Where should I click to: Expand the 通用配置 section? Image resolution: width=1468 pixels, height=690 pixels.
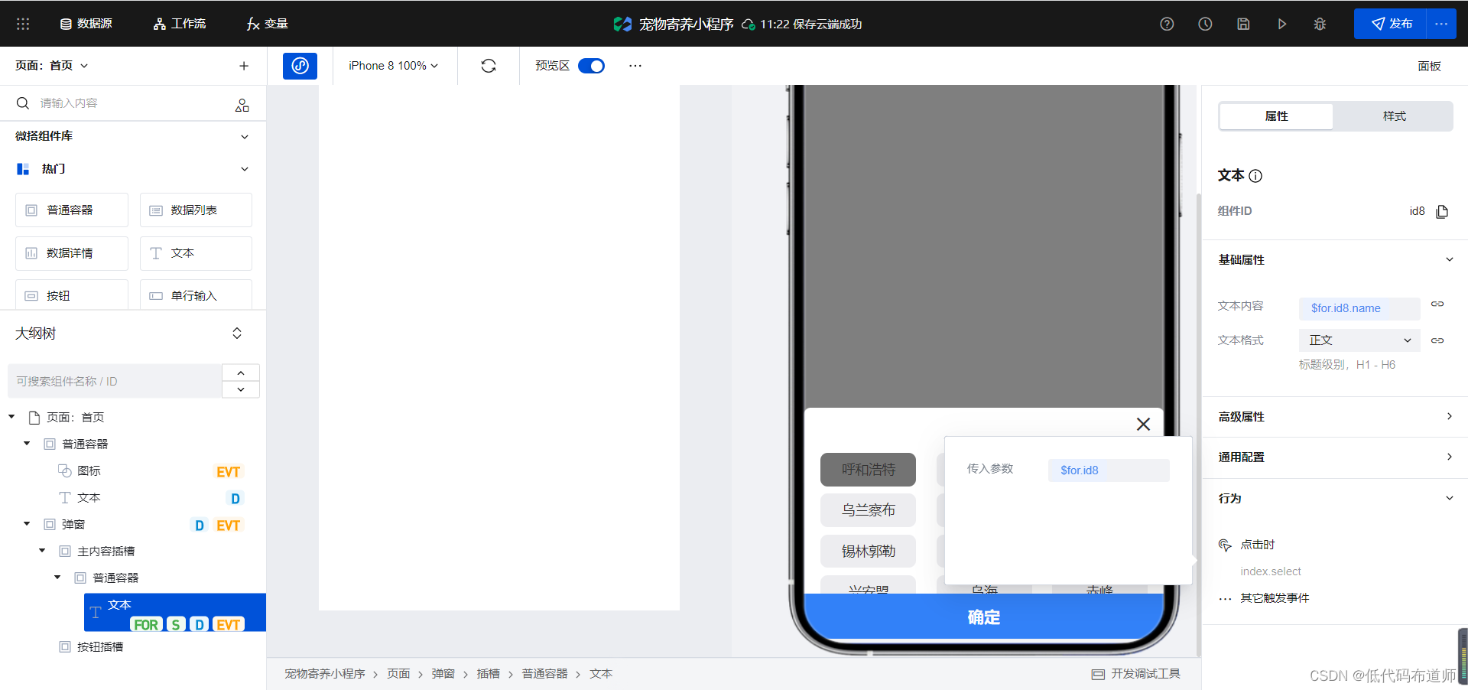pos(1450,457)
